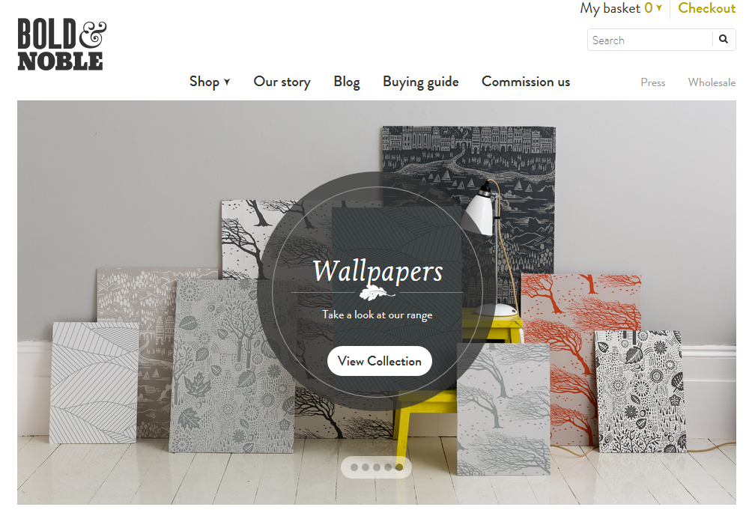This screenshot has height=510, width=752.
Task: Open the Our story page
Action: click(282, 82)
